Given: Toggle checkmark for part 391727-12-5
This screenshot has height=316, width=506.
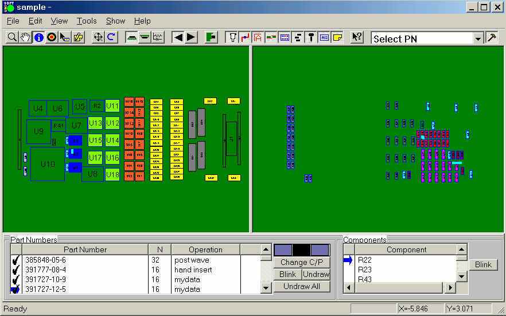Looking at the screenshot, I should (15, 289).
